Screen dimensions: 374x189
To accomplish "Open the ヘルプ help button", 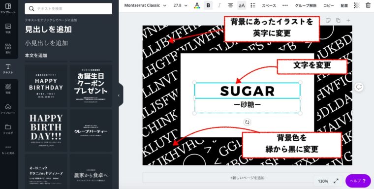I will (358, 181).
